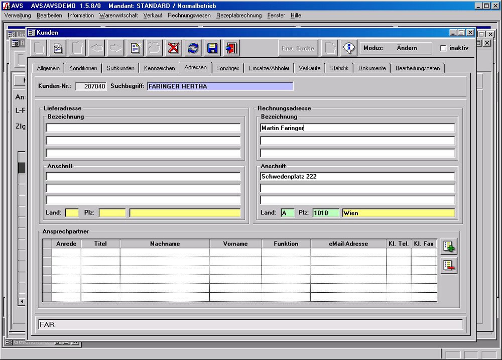The image size is (502, 360).
Task: Click the Erw. Suche button
Action: (x=298, y=48)
